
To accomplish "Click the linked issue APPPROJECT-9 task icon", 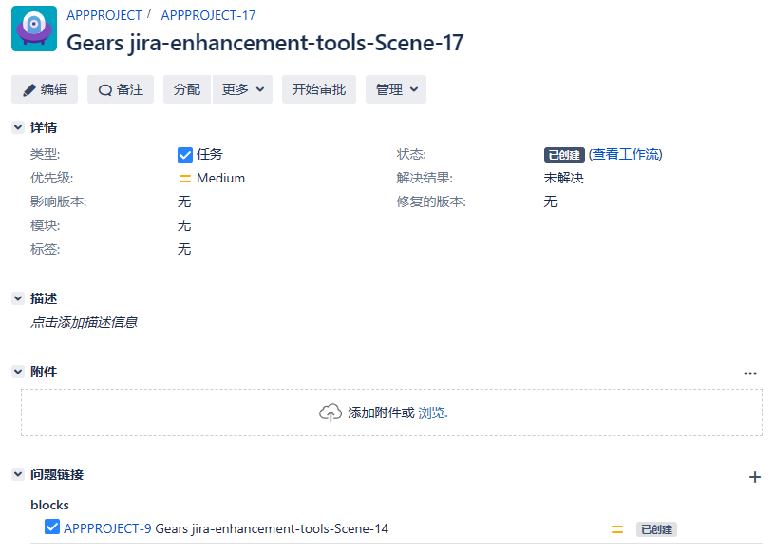I will click(x=52, y=528).
